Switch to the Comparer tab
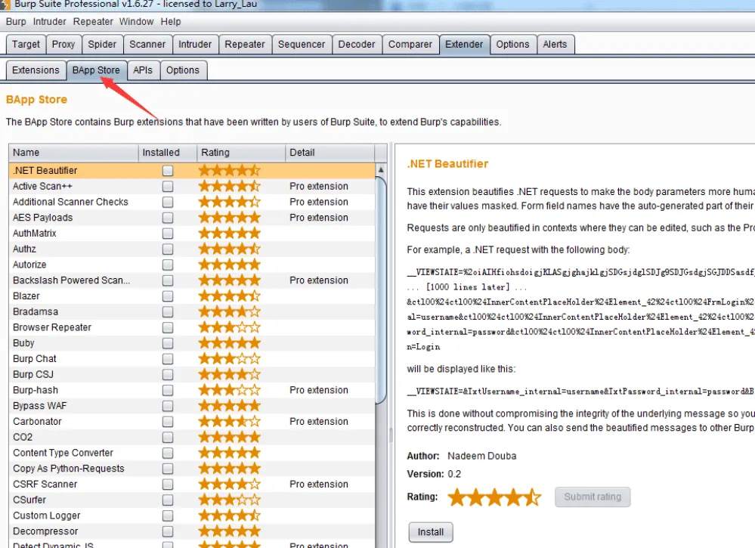 click(x=410, y=45)
